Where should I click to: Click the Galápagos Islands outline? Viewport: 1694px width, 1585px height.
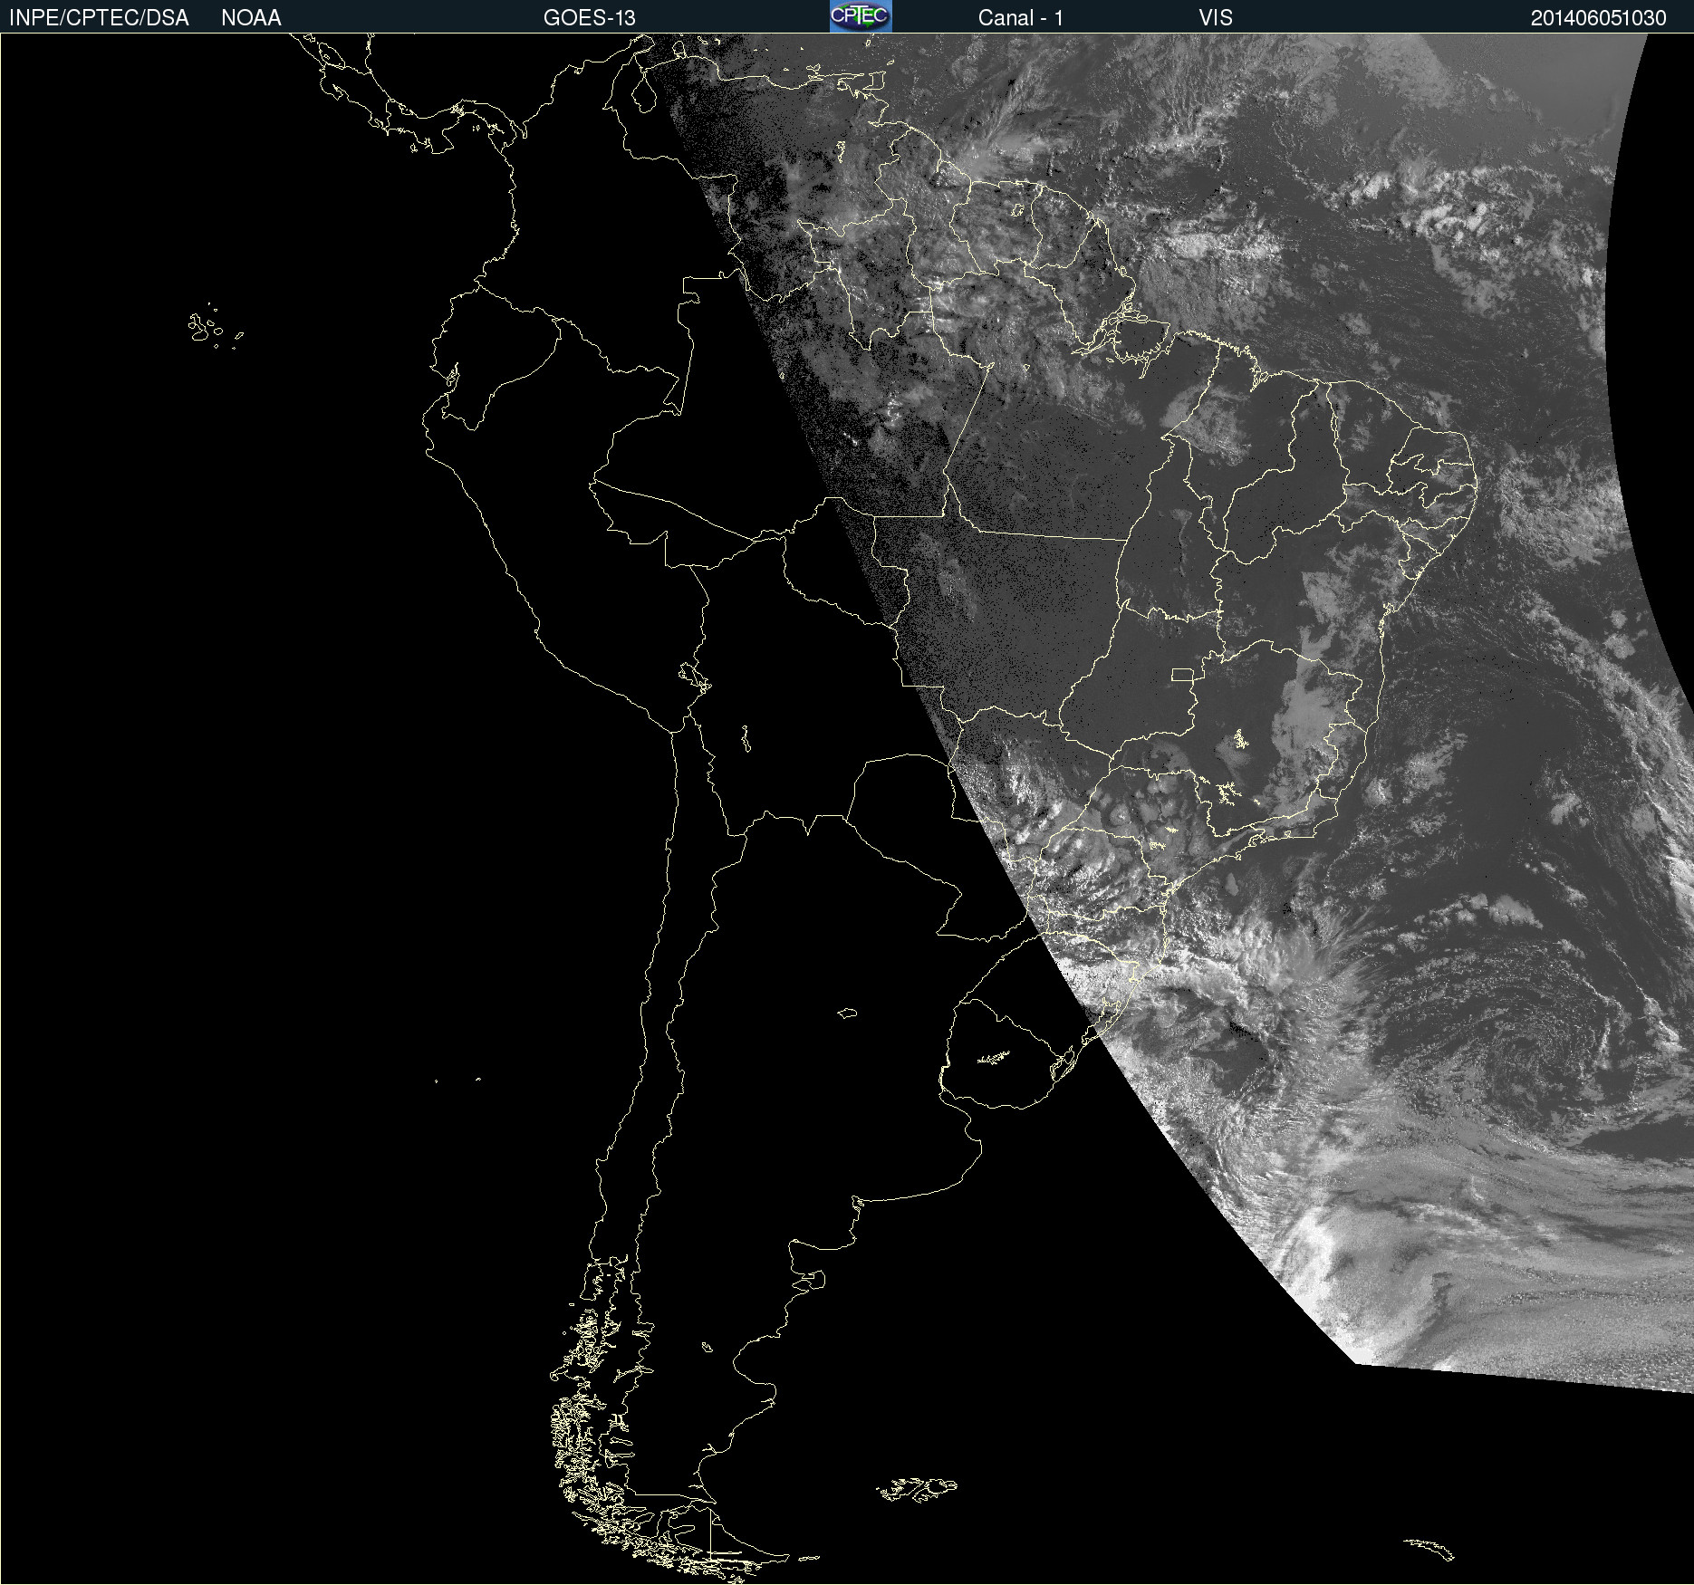[x=204, y=327]
